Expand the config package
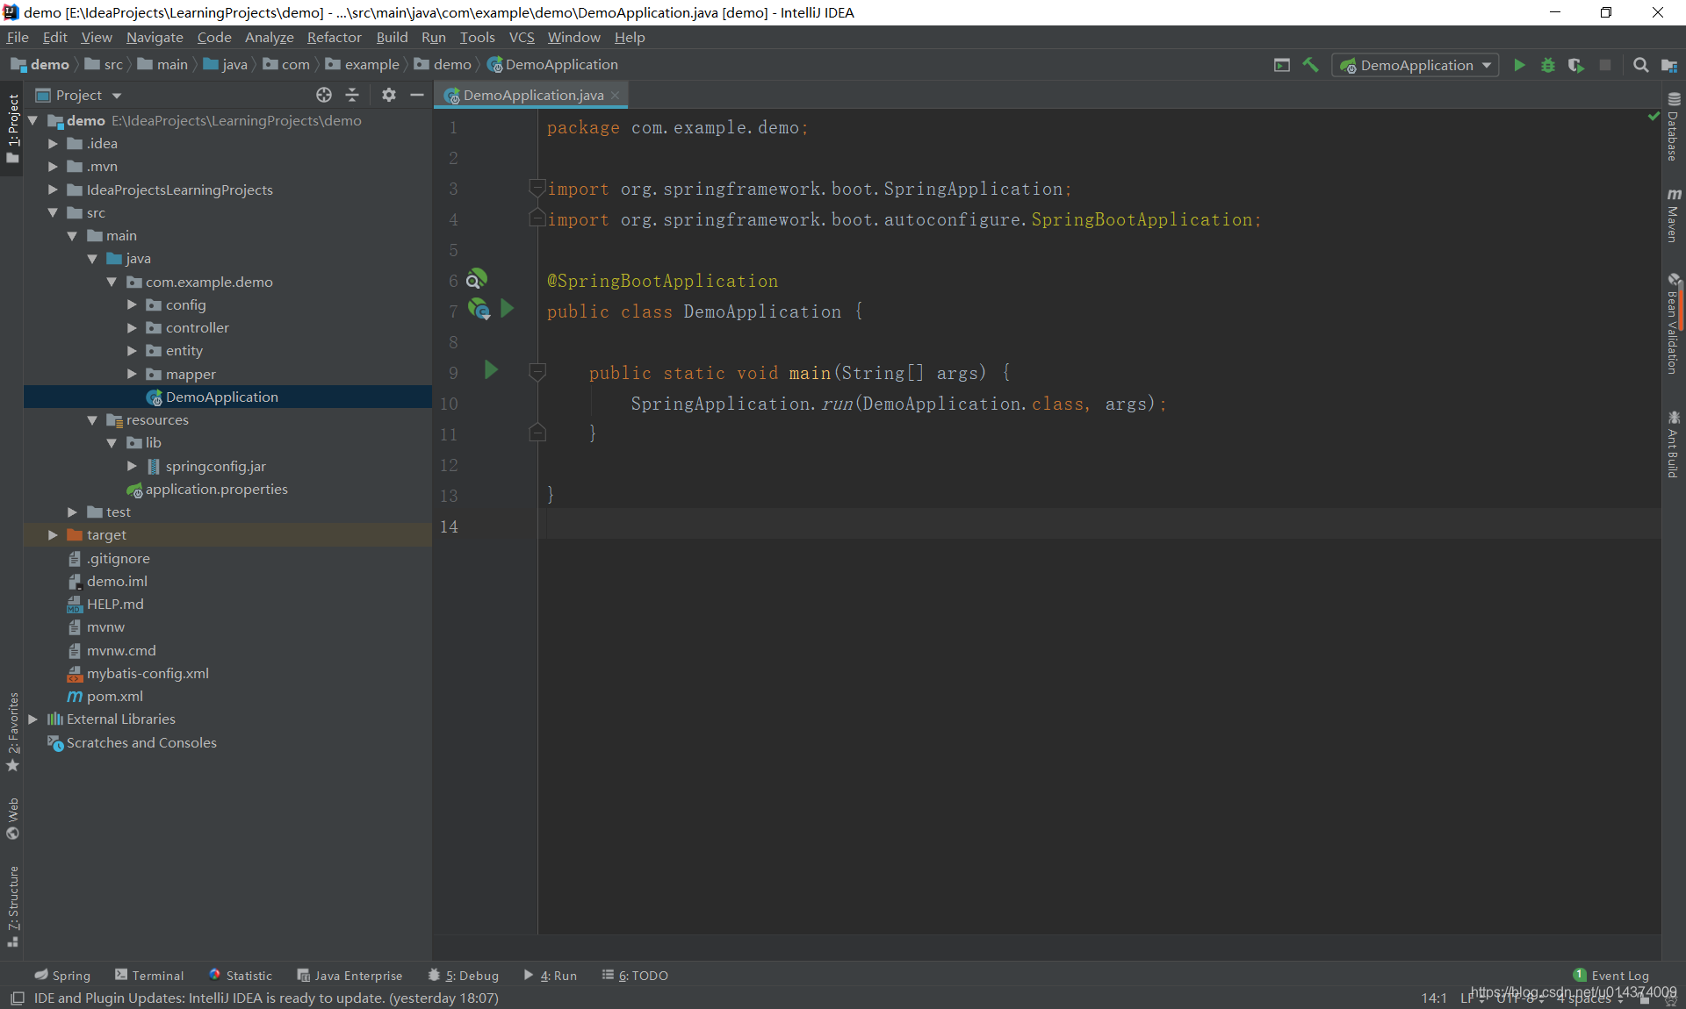 pos(132,304)
